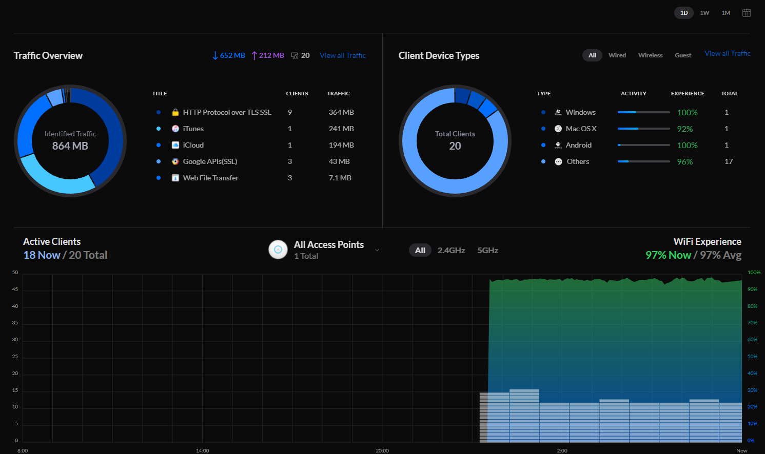Filter WiFi chart to 5GHz band
Image resolution: width=765 pixels, height=454 pixels.
tap(487, 250)
